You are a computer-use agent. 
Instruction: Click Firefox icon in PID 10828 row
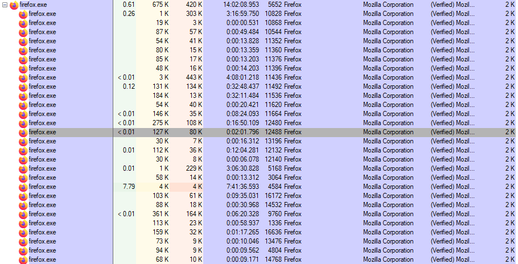click(x=23, y=15)
